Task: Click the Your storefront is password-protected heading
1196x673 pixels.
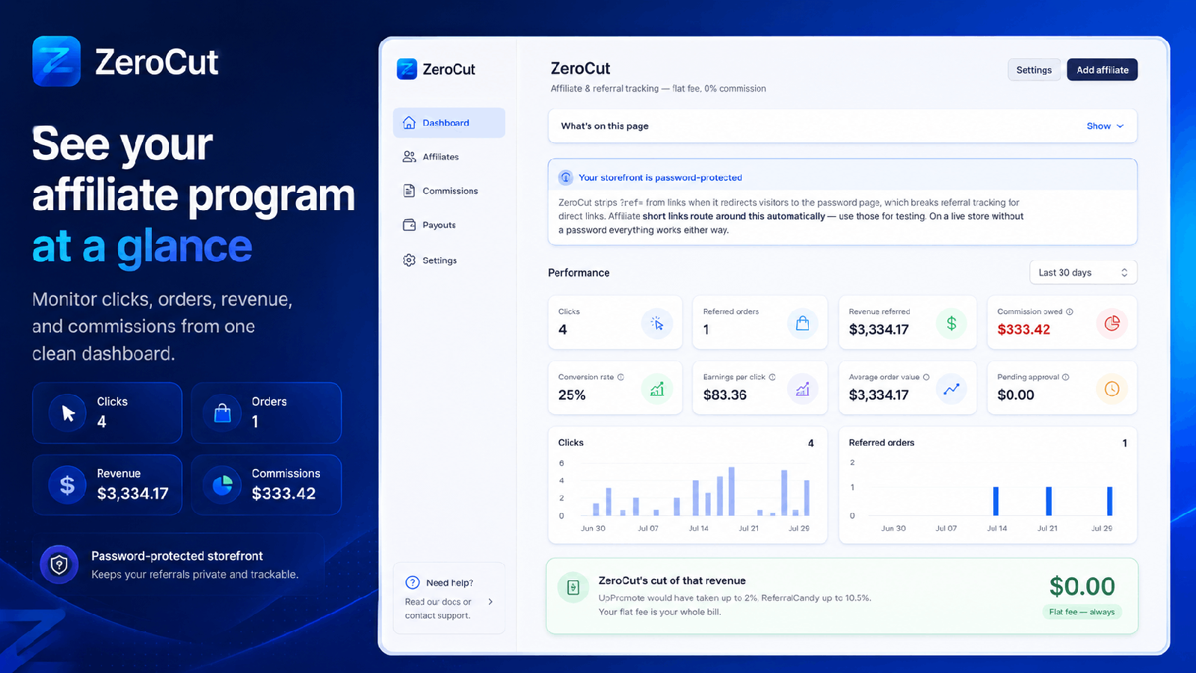Action: point(660,177)
